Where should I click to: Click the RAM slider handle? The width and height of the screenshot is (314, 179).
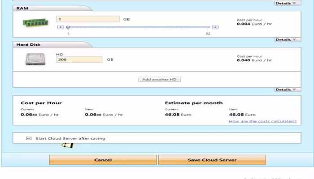[68, 27]
